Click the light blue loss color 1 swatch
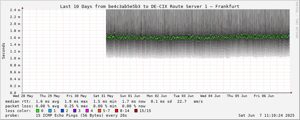300x120 pixels. click(x=49, y=111)
